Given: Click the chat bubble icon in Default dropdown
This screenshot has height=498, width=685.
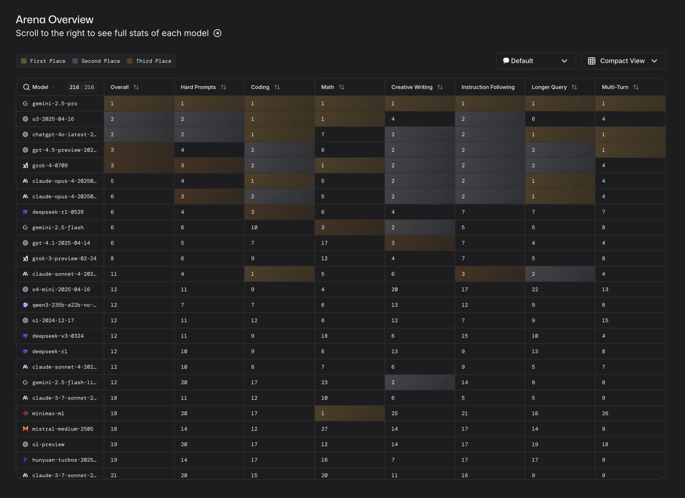Looking at the screenshot, I should 506,61.
